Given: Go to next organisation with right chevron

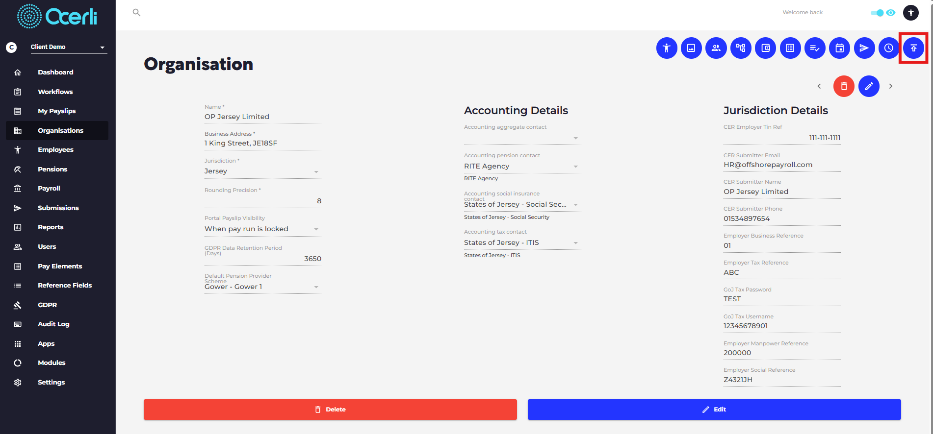Looking at the screenshot, I should [891, 86].
